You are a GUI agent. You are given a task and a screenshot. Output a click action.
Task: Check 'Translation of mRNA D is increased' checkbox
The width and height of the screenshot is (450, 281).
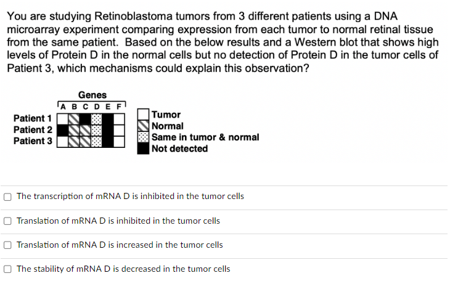[x=7, y=245]
